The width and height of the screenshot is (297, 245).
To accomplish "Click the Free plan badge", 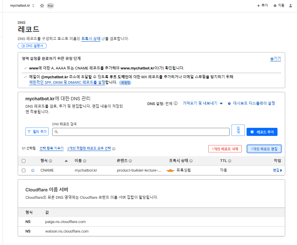I will point(50,6).
